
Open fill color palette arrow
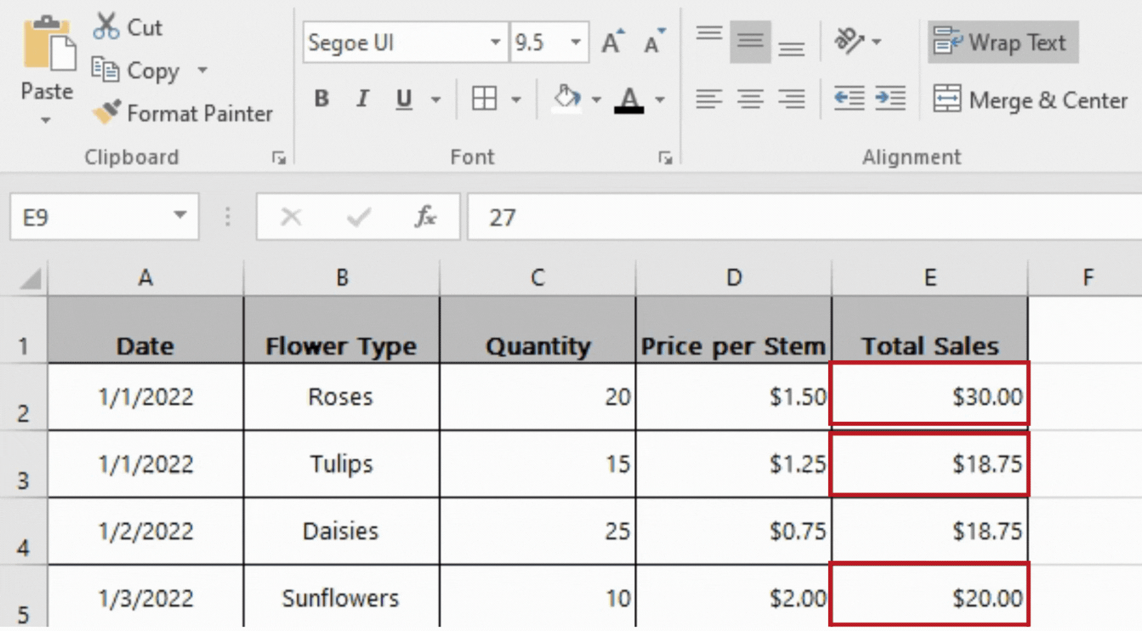(x=596, y=99)
